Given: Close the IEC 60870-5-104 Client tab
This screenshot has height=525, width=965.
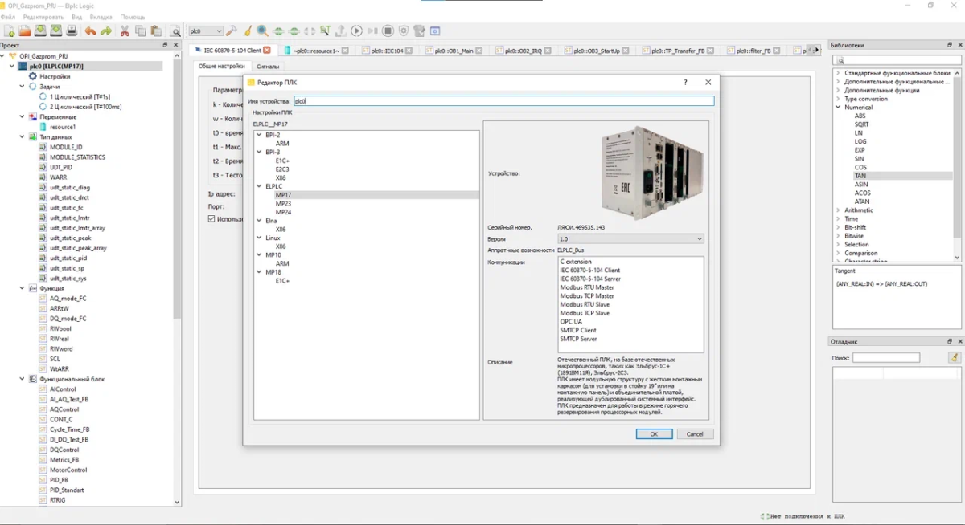Looking at the screenshot, I should [x=267, y=51].
